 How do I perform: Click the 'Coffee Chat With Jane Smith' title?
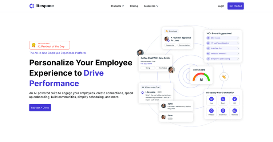(155, 58)
